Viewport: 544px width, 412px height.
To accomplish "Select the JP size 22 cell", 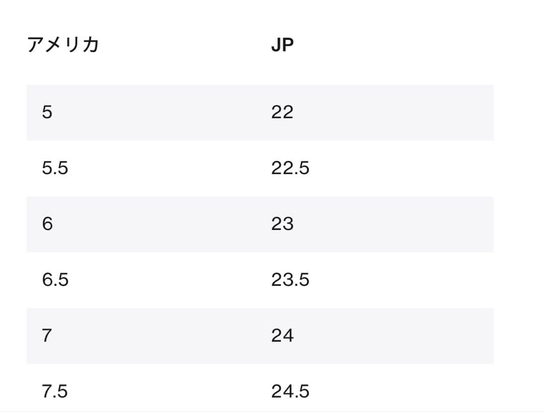I will [x=282, y=112].
